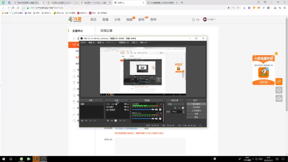Toggle lock on 游戏捕获 source
Viewport: 288px width, 162px height.
click(128, 107)
